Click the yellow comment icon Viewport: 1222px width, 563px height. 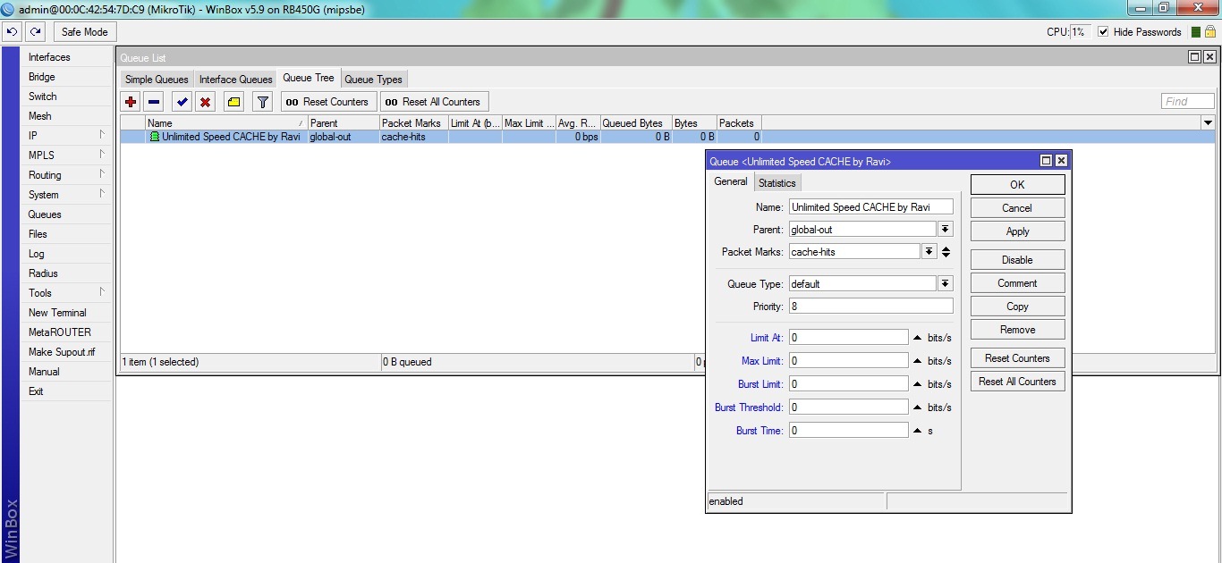(x=233, y=102)
